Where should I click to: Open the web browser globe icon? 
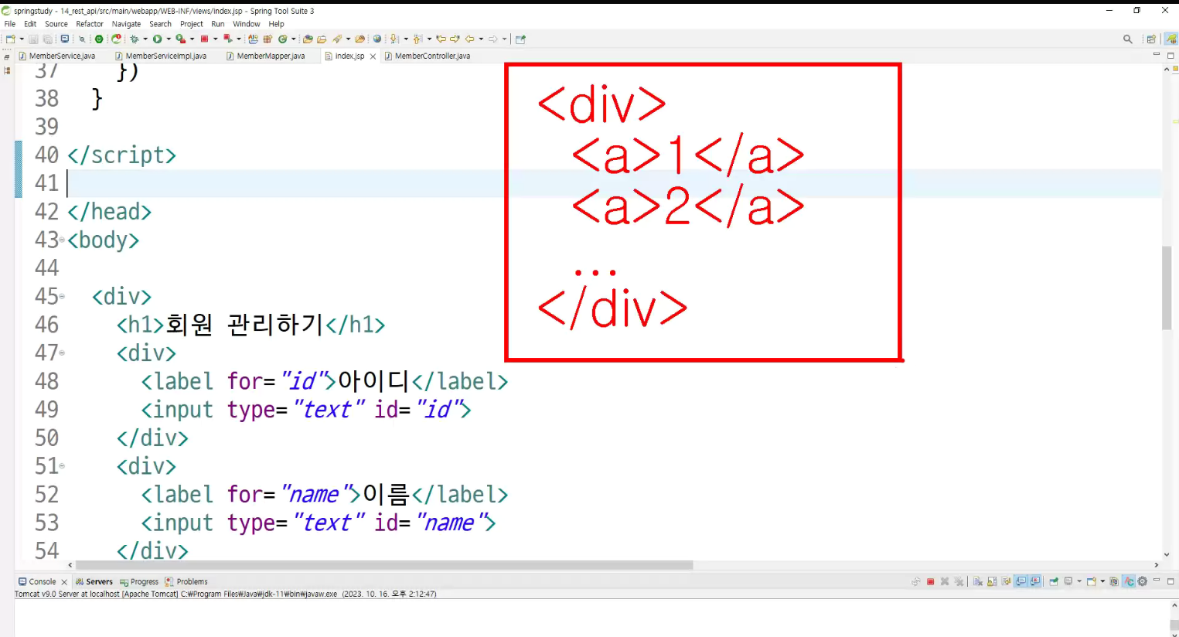pos(377,39)
